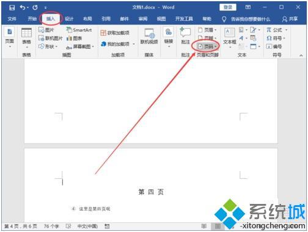The height and width of the screenshot is (232, 308).
Task: Switch to the 插入 (Insert) tab
Action: click(x=51, y=19)
